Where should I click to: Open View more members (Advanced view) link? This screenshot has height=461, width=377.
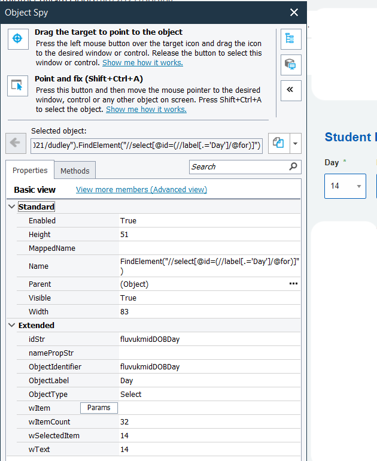[x=141, y=190]
